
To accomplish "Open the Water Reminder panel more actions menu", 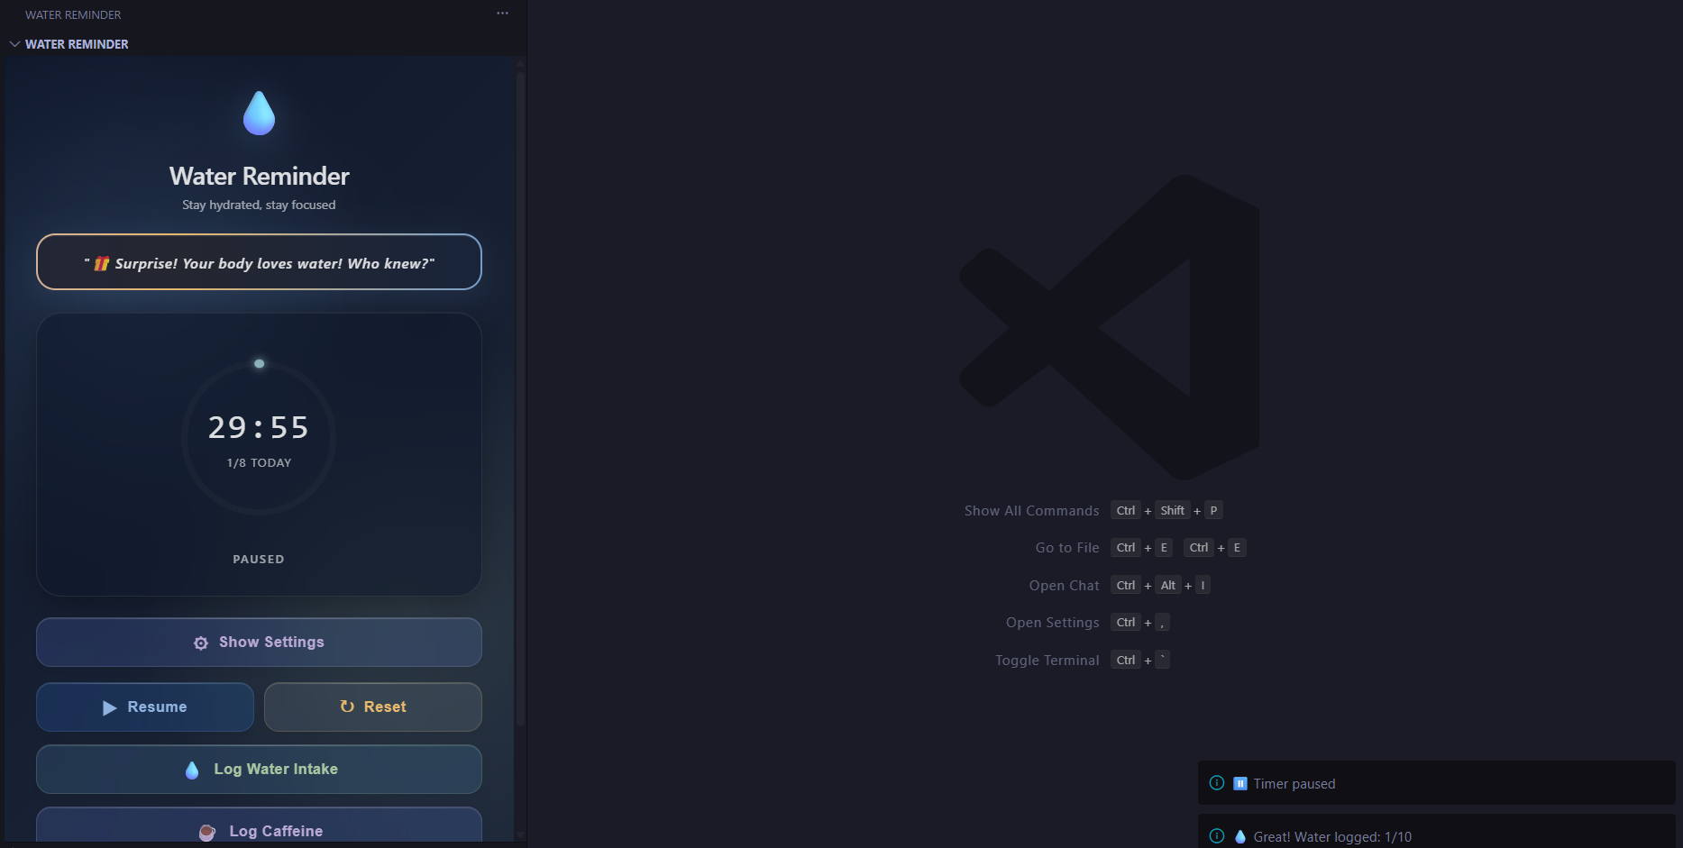I will [x=502, y=14].
